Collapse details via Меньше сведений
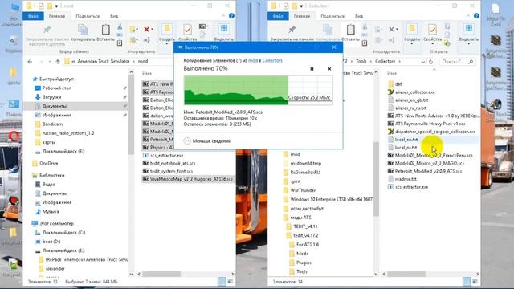The image size is (514, 289). (207, 141)
